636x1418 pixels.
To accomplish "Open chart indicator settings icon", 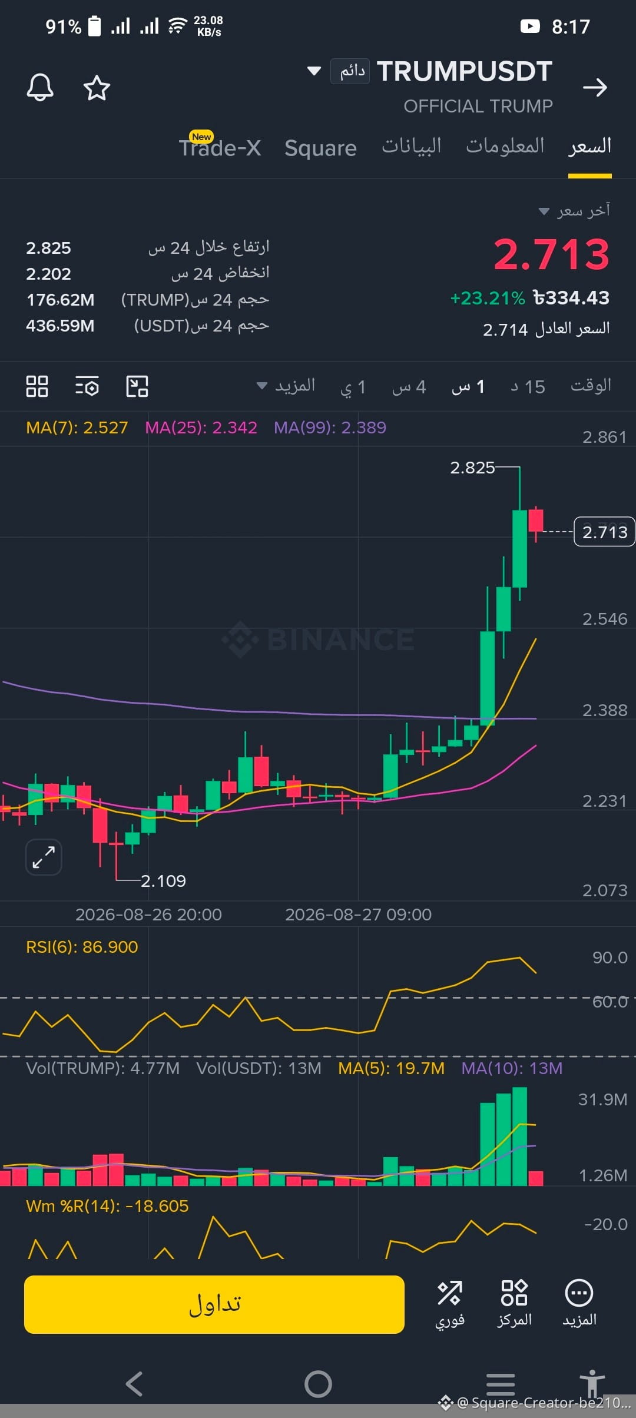I will click(87, 386).
